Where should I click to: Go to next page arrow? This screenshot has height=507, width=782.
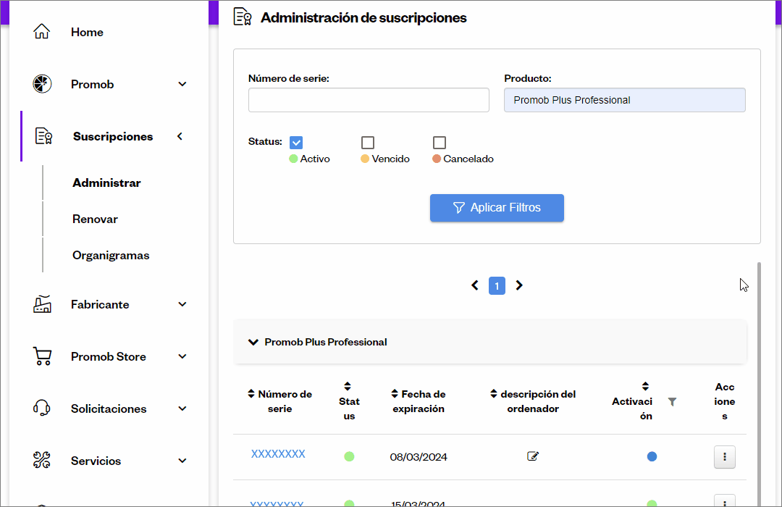pos(519,285)
